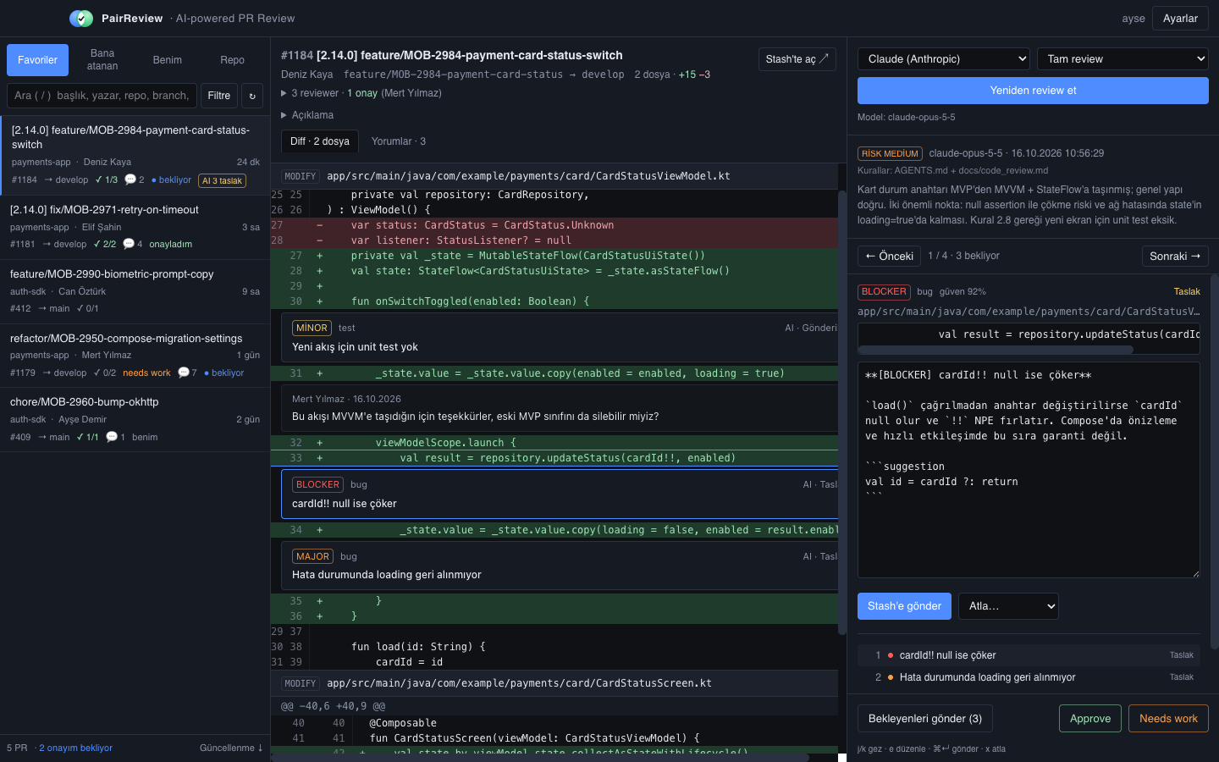Screen dimensions: 1219x762
Task: Show the Diff · 2 dosya tab
Action: pos(320,141)
